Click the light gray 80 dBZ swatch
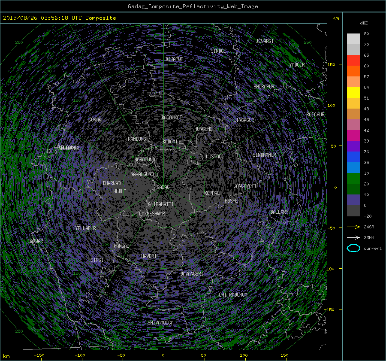This screenshot has height=361, width=386. pos(353,39)
